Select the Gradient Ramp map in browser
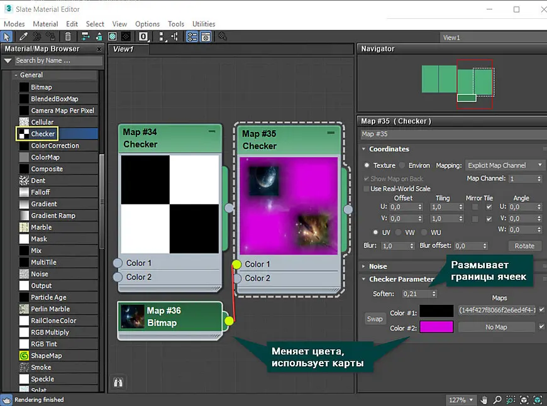Viewport: 547px width, 406px height. pos(53,216)
